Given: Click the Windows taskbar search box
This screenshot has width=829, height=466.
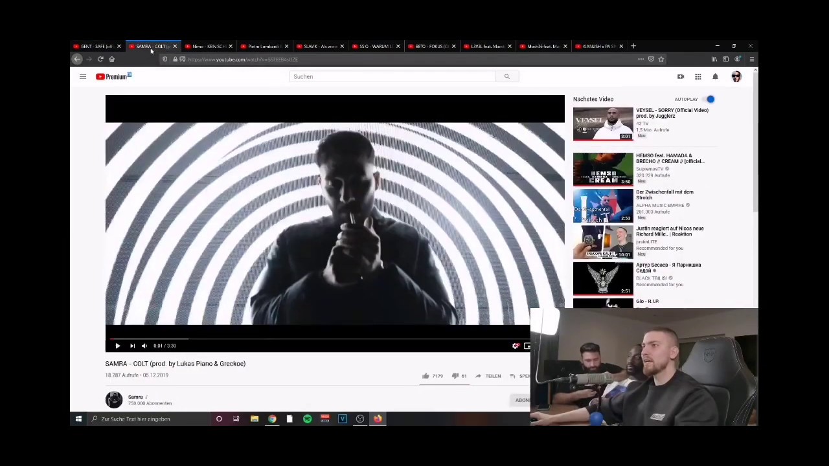Looking at the screenshot, I should pos(149,419).
